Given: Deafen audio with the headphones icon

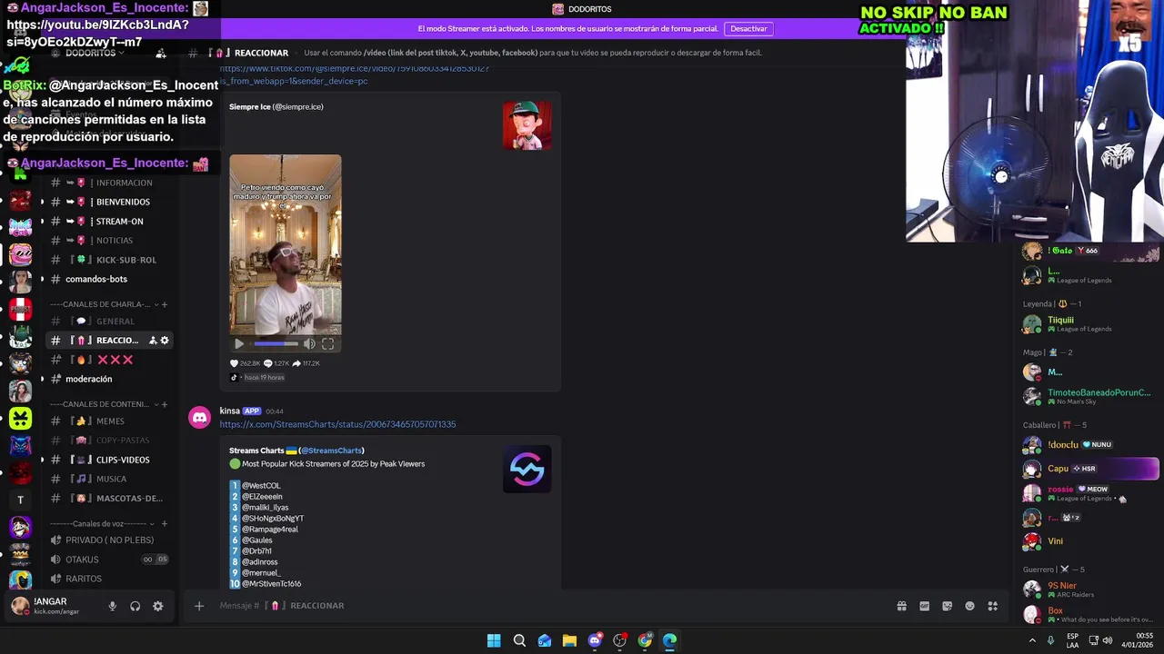Looking at the screenshot, I should coord(135,606).
